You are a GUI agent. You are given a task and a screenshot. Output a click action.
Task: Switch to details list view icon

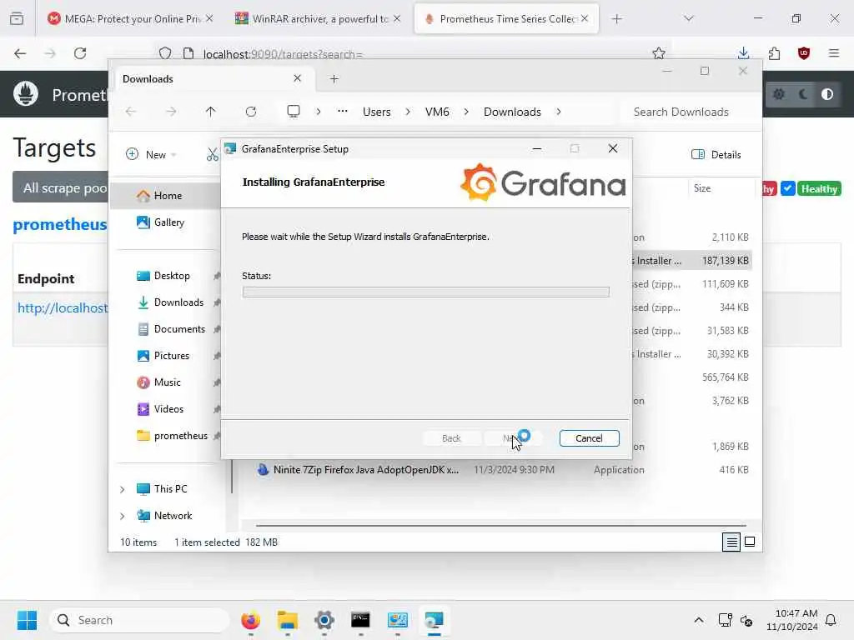pos(731,542)
